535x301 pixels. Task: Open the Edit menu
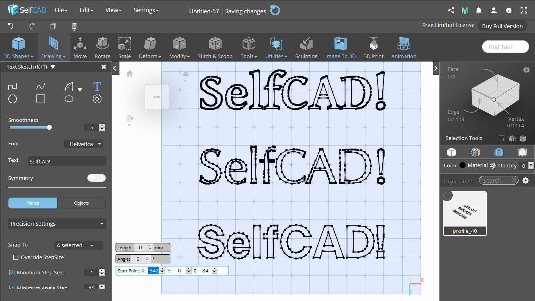click(x=86, y=10)
